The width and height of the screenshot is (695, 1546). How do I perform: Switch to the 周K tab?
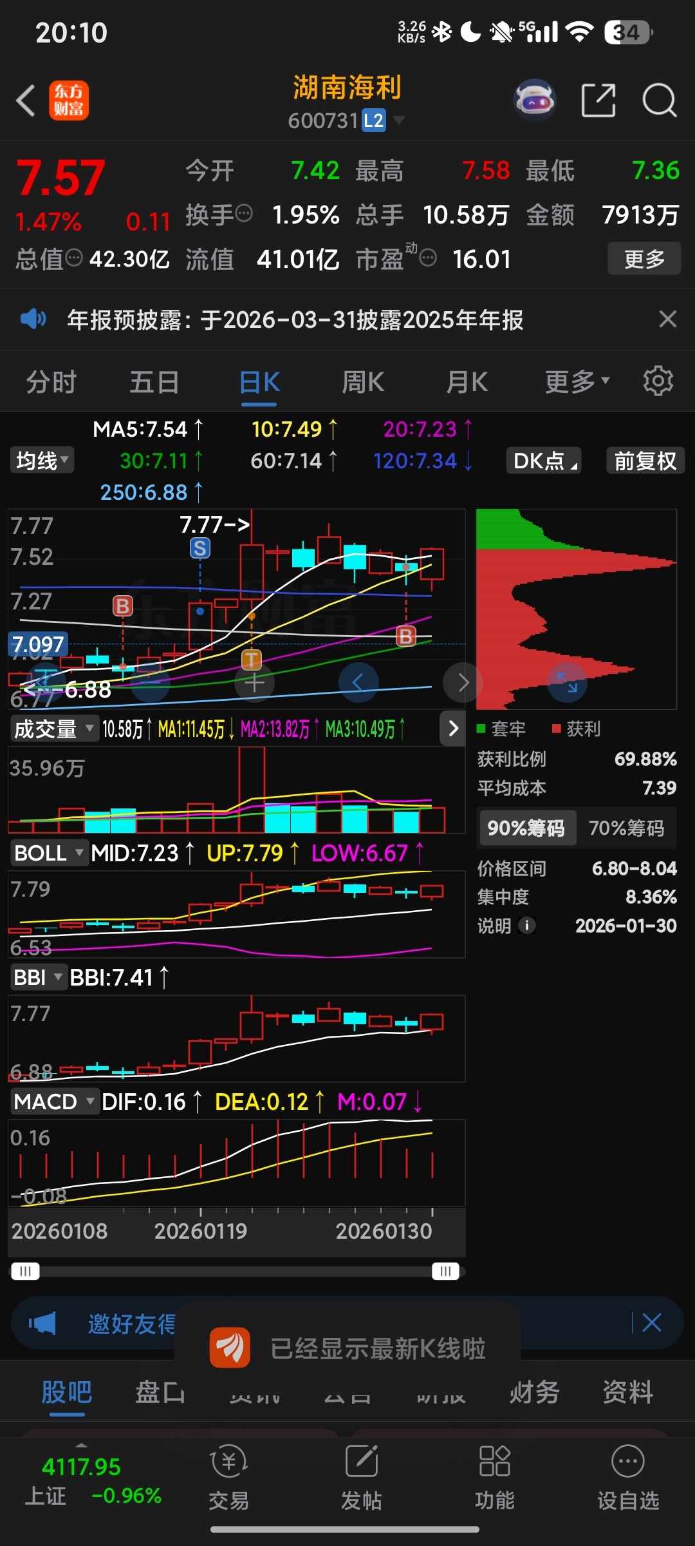363,382
